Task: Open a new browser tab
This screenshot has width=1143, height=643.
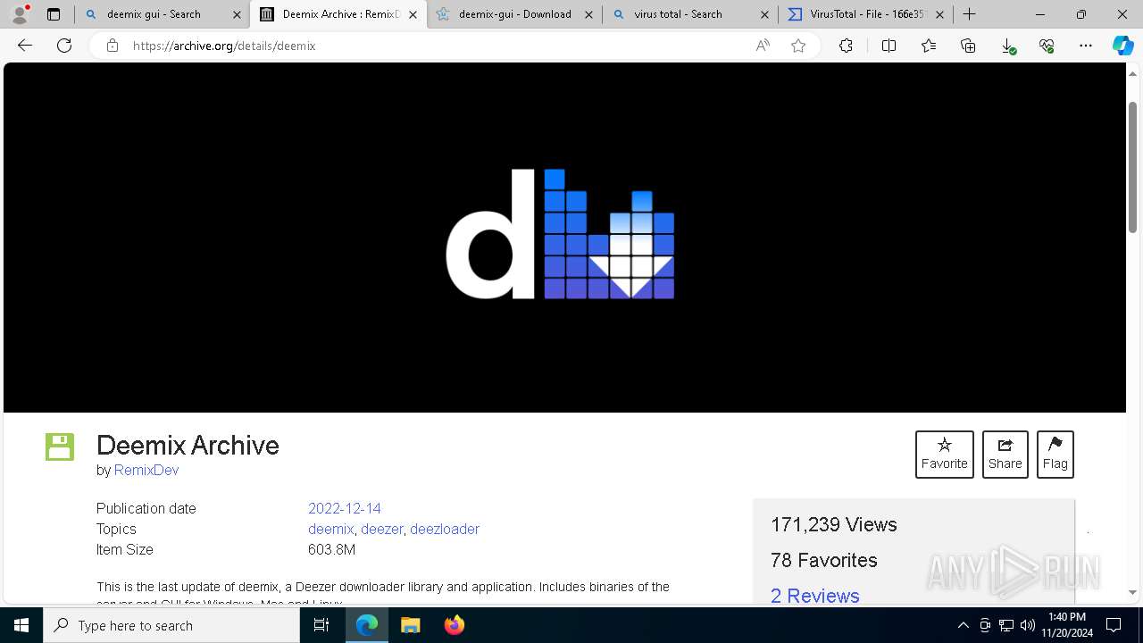Action: (970, 14)
